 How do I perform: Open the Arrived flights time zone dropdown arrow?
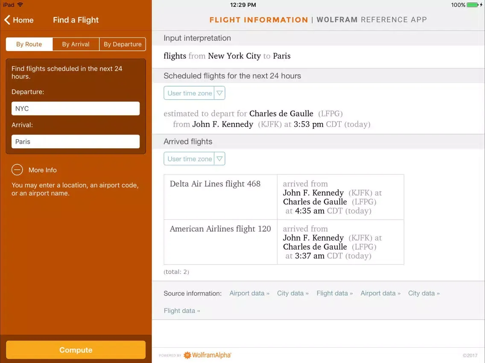pyautogui.click(x=219, y=158)
